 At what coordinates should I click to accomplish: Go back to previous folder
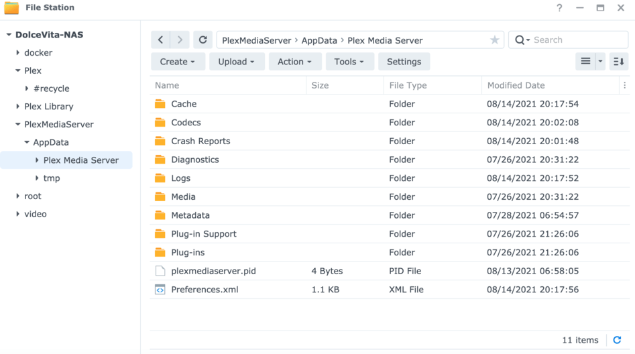point(161,40)
